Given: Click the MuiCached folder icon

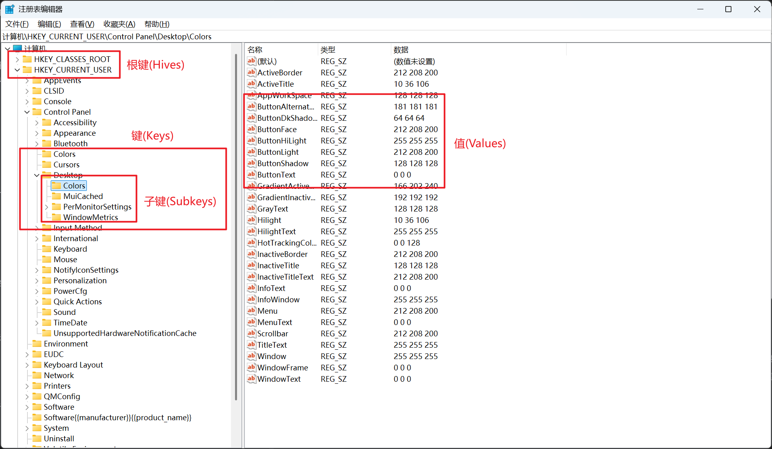Looking at the screenshot, I should click(x=57, y=196).
